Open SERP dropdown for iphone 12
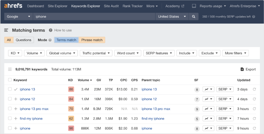 coord(225,99)
